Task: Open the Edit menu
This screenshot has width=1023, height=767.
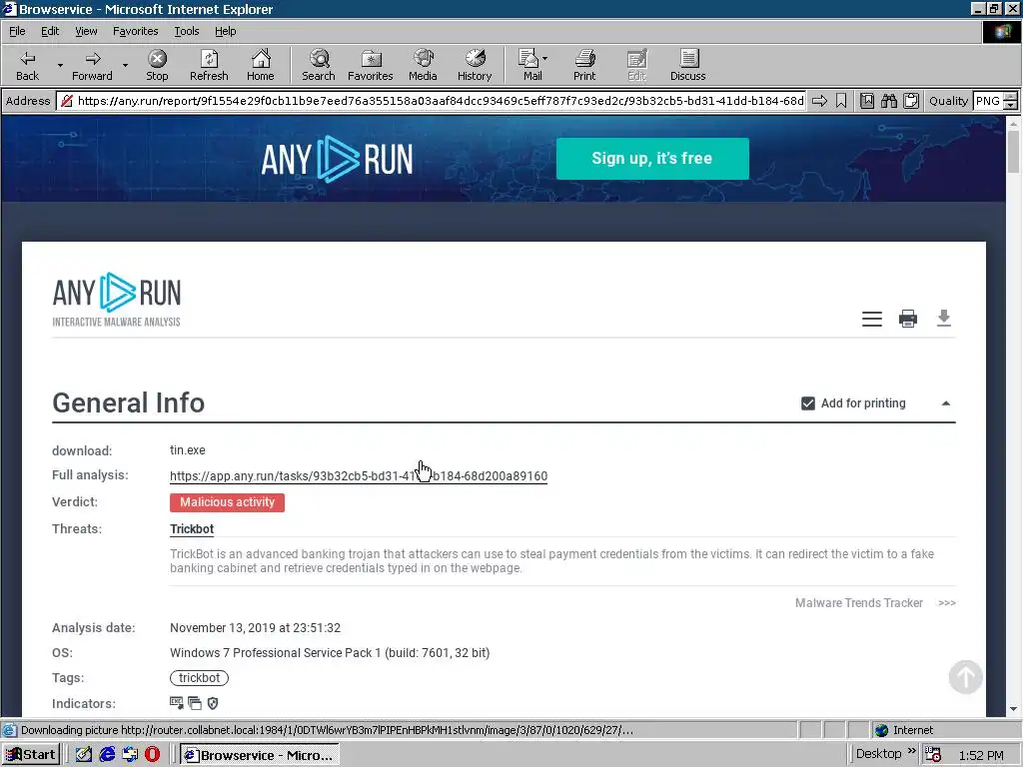Action: [50, 31]
